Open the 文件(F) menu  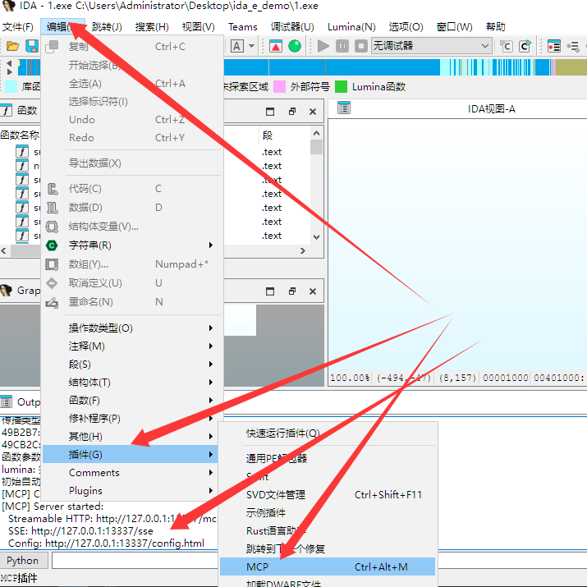[x=17, y=27]
